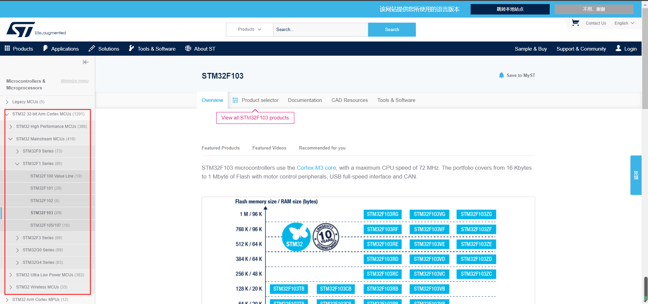Expand STM32G4 Series node
The height and width of the screenshot is (304, 648).
18,262
